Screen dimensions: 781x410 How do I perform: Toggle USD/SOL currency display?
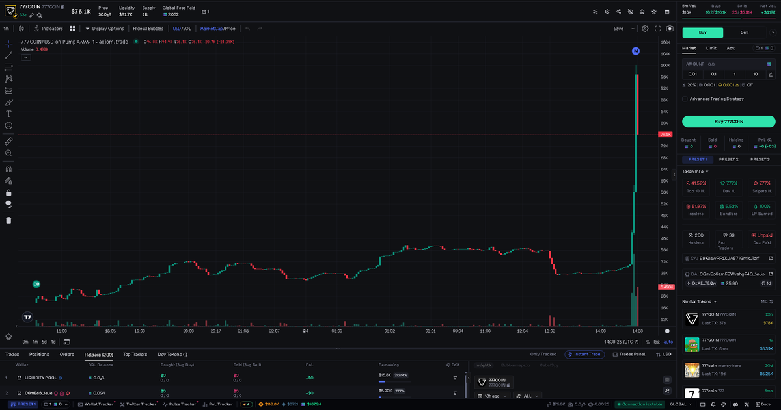click(182, 29)
